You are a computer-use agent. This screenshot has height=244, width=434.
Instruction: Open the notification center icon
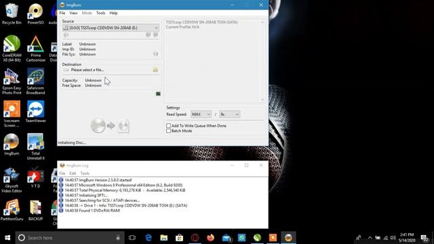pyautogui.click(x=425, y=238)
